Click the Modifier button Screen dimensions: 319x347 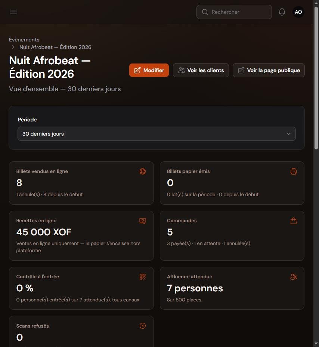pos(149,70)
